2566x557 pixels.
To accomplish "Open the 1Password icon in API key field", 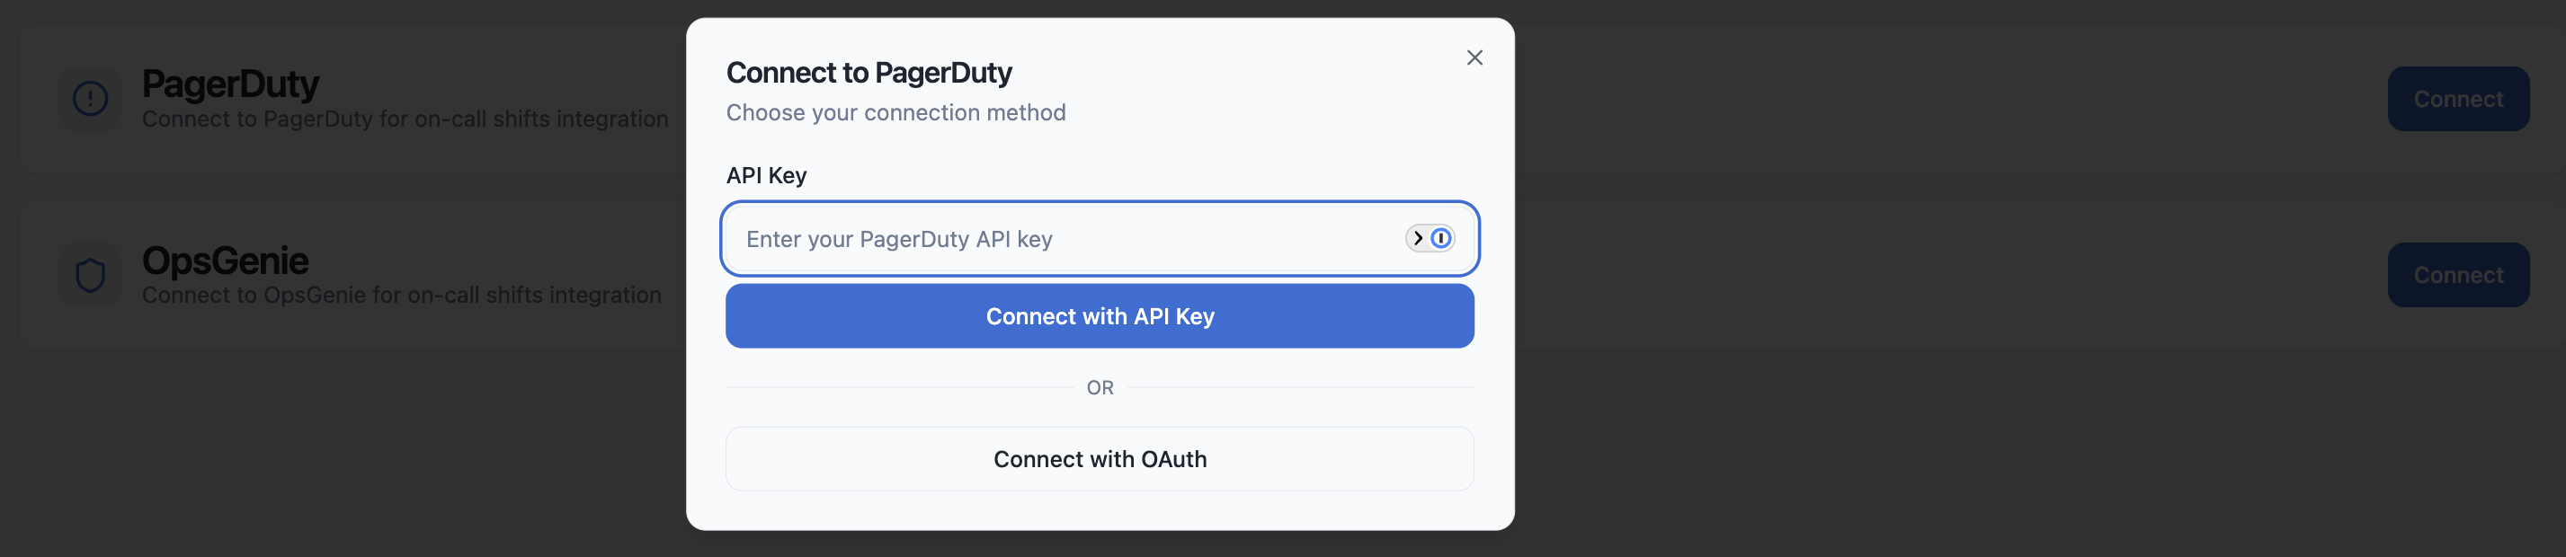I will (1440, 238).
